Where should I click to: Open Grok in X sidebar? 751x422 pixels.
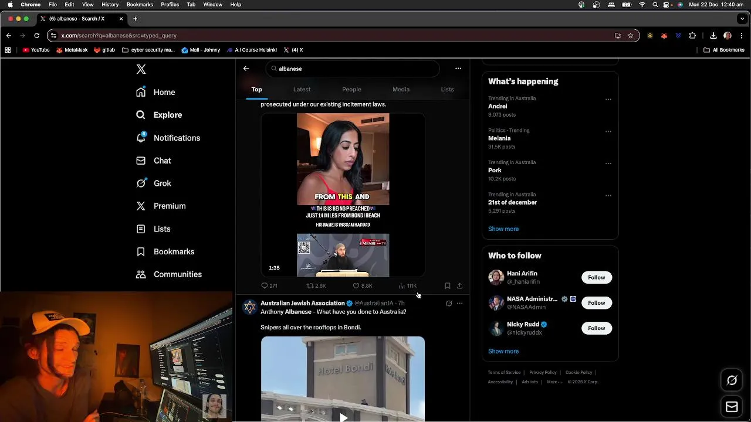tap(154, 183)
